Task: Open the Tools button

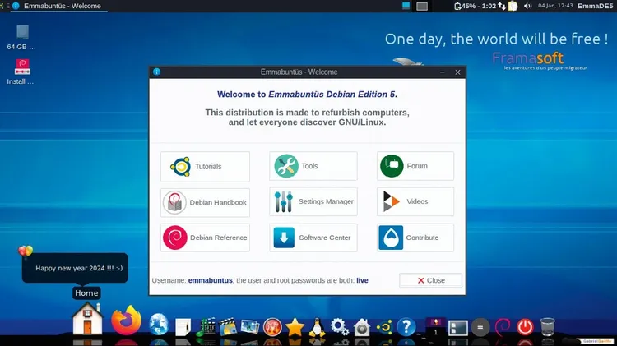Action: coord(313,166)
